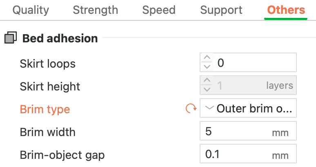Viewport: 316px width, 167px height.
Task: Select the Others tab
Action: pos(286,10)
